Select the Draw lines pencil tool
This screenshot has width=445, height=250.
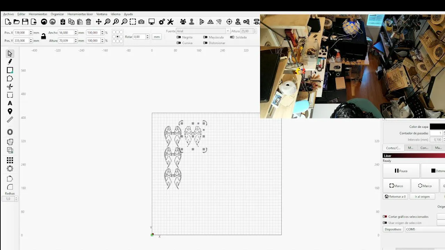point(10,62)
